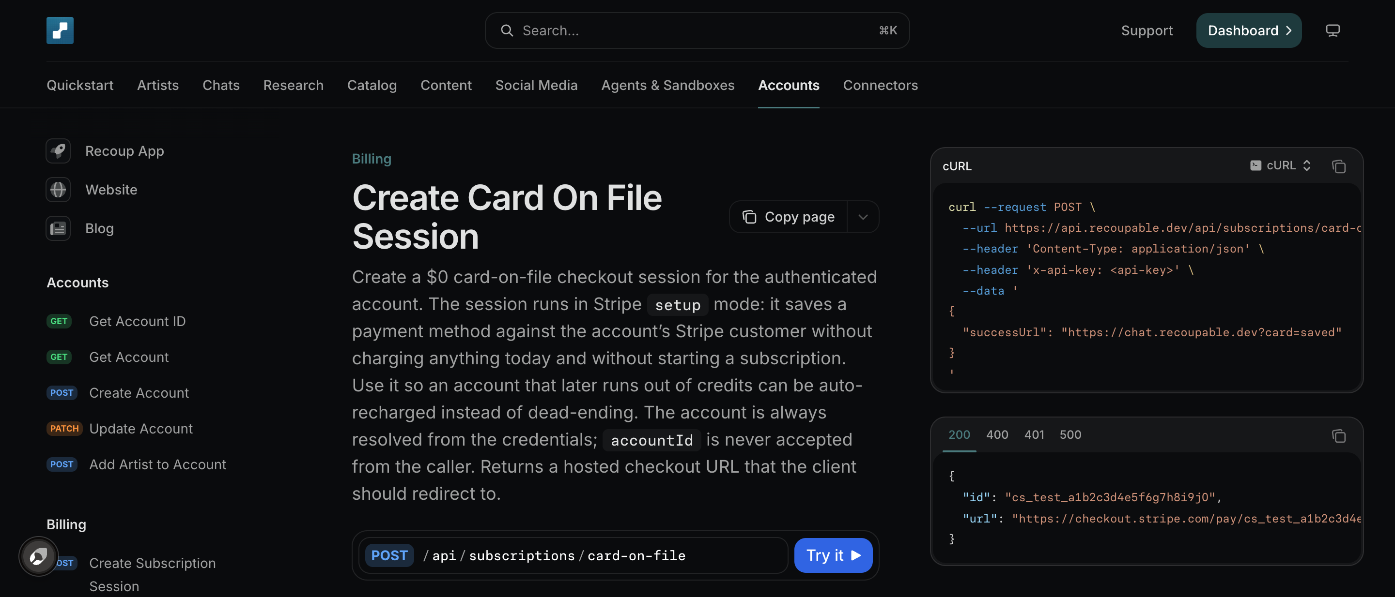The height and width of the screenshot is (597, 1395).
Task: Click the Accounts sidebar section heading
Action: pyautogui.click(x=77, y=282)
